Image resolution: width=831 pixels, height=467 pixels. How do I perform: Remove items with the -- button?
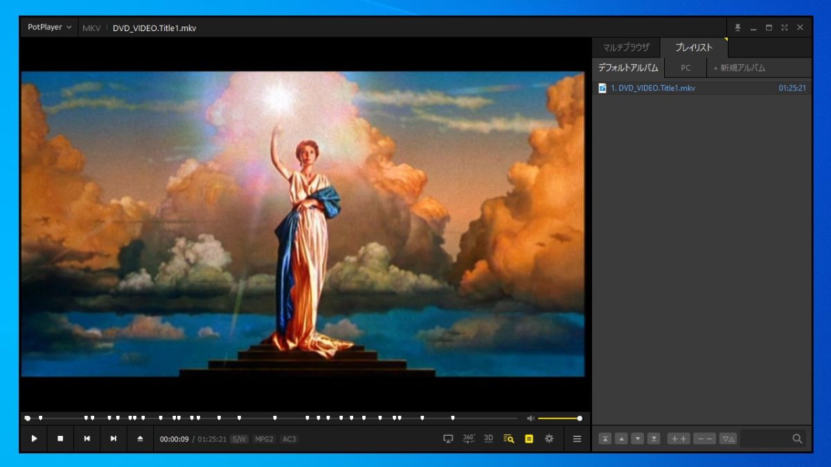tap(705, 439)
